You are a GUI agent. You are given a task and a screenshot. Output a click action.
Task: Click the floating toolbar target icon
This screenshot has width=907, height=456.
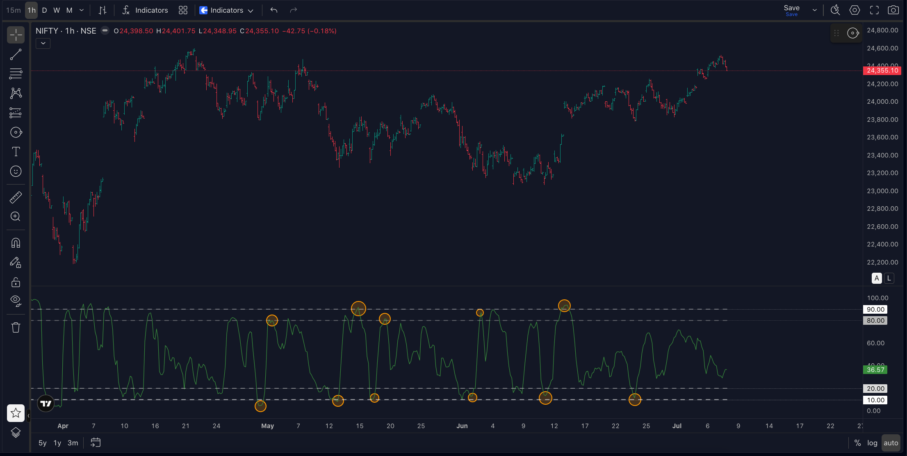tap(853, 33)
